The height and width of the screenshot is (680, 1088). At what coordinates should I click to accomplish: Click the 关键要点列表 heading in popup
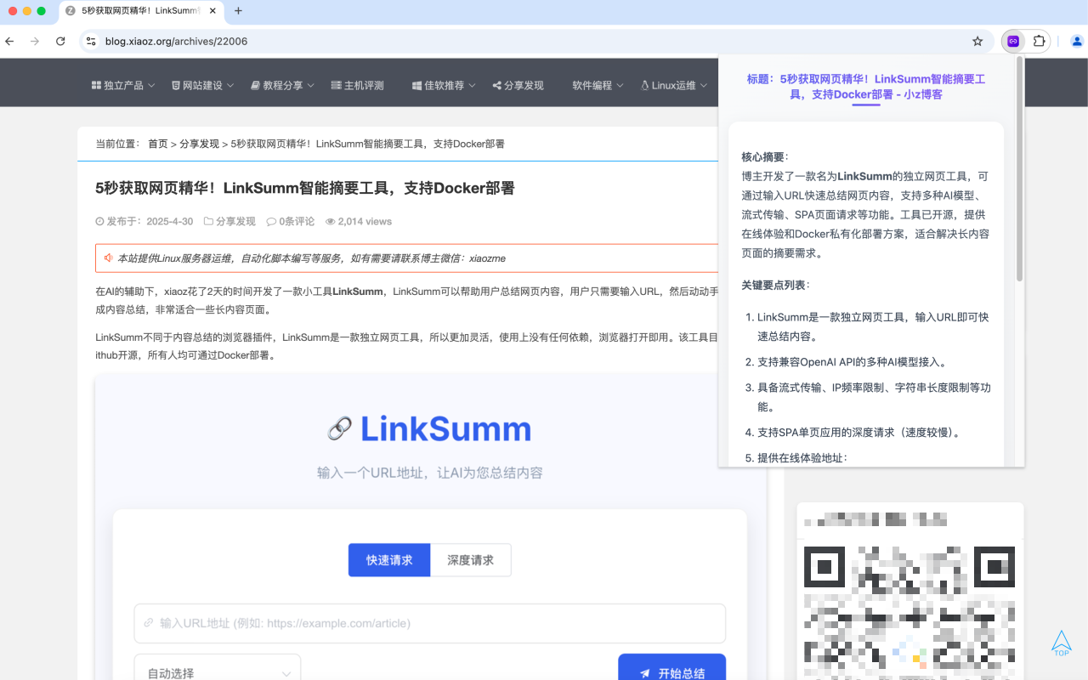(x=775, y=285)
